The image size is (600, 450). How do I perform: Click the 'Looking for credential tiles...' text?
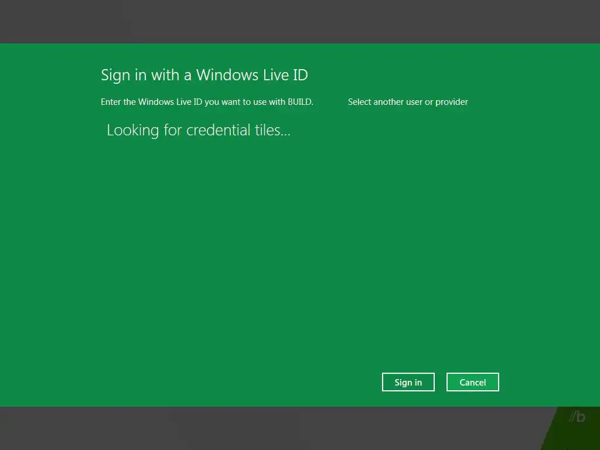coord(199,130)
